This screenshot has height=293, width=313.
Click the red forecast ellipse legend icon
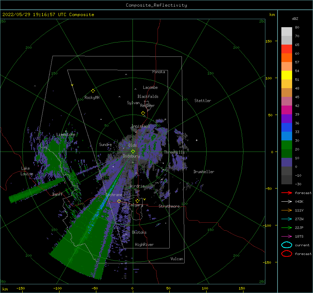tap(287, 254)
